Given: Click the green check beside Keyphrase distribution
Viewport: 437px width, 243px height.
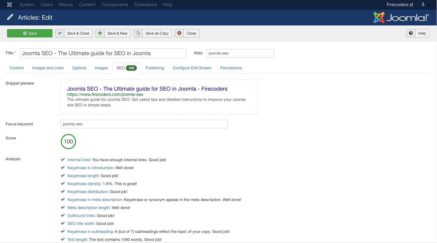Looking at the screenshot, I should pos(63,192).
